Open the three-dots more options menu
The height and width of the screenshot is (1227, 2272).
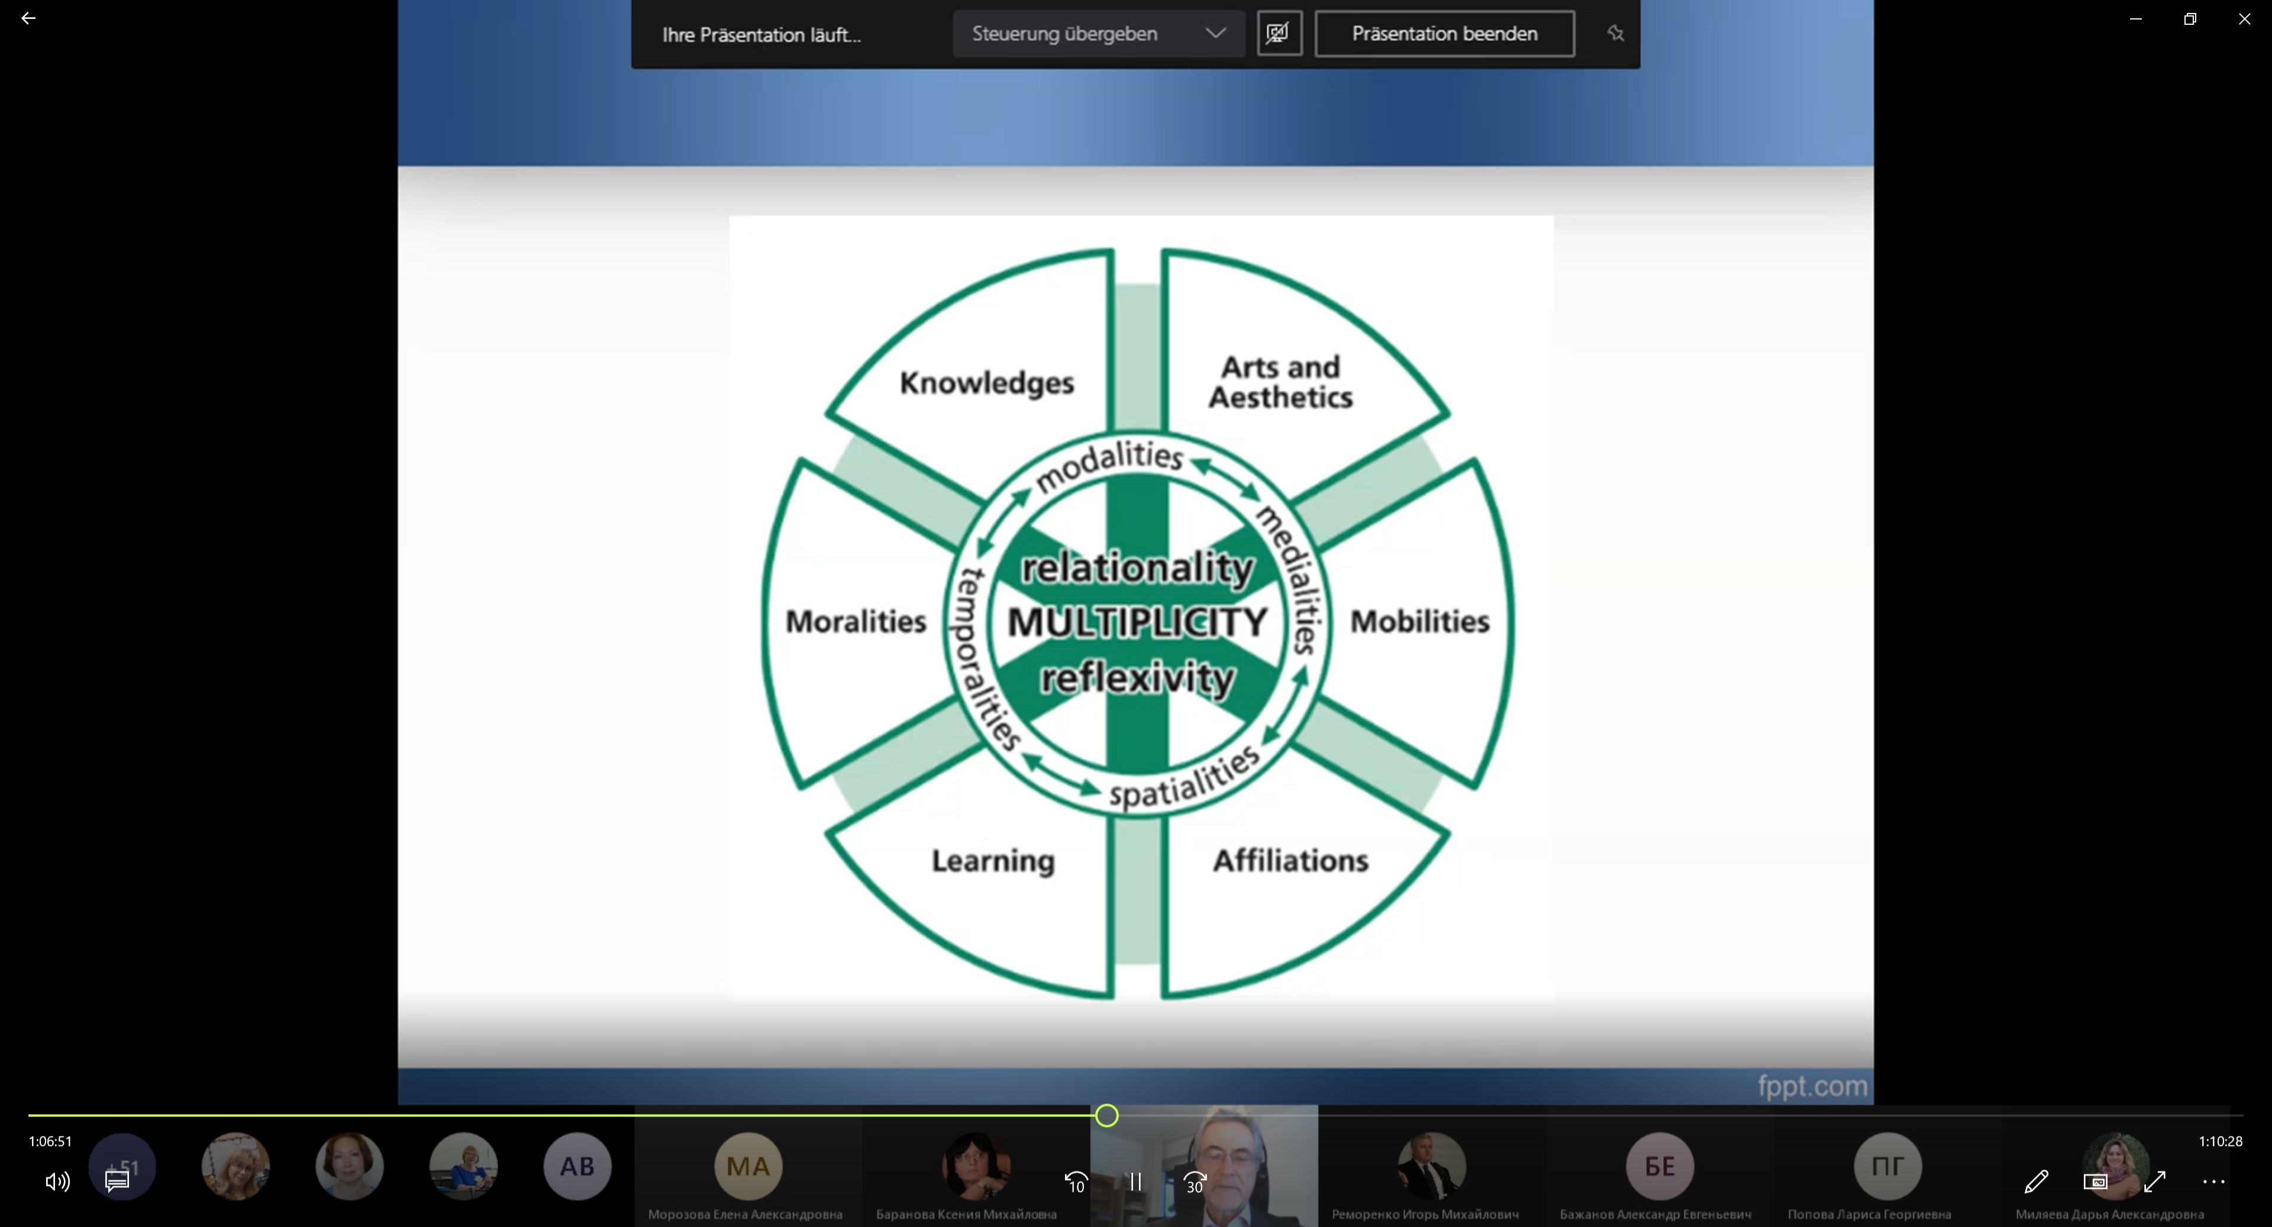click(2213, 1181)
